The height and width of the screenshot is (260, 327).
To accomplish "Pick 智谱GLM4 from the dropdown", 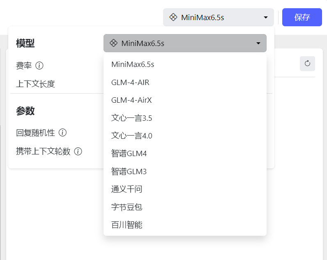I will tap(185, 154).
